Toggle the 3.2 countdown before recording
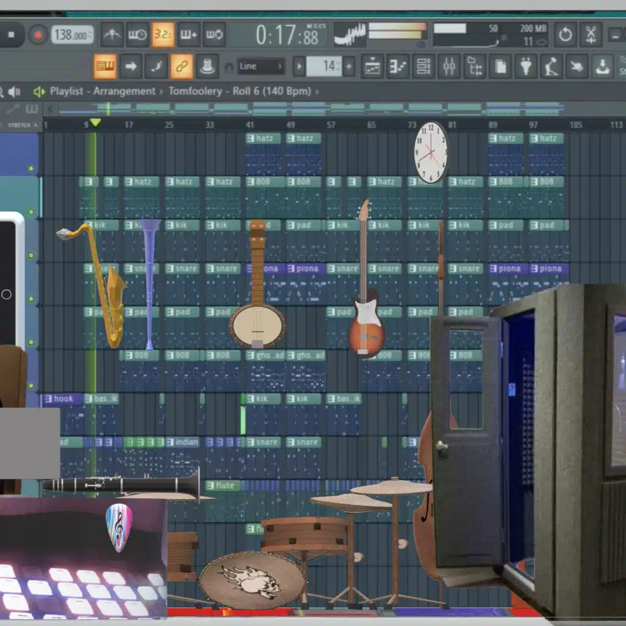 (163, 35)
